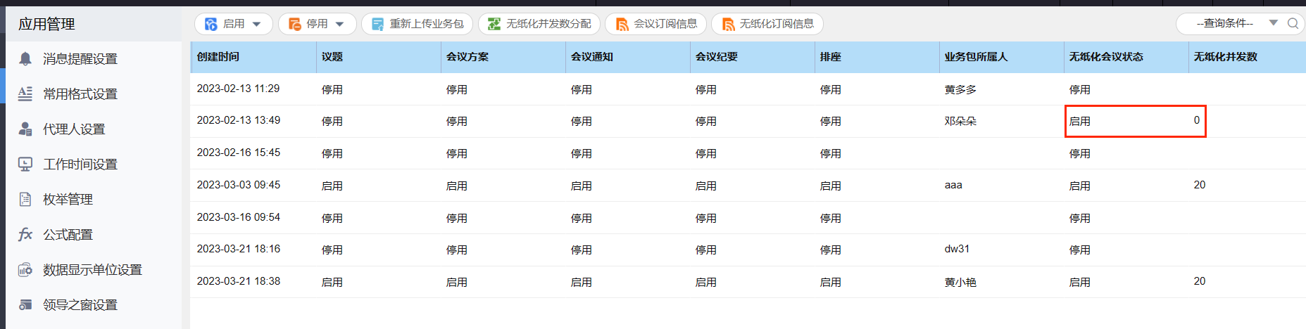This screenshot has width=1306, height=329.
Task: Select the row owned by 邓朵朵
Action: coord(960,121)
